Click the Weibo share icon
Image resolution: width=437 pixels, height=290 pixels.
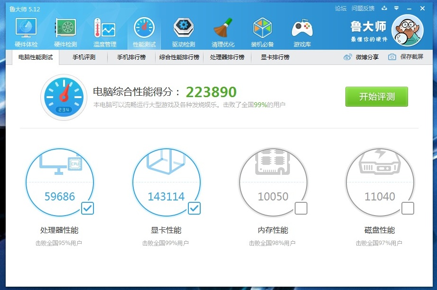(x=347, y=57)
